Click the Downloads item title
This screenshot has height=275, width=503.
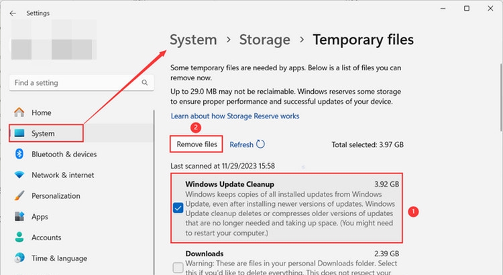tap(205, 254)
